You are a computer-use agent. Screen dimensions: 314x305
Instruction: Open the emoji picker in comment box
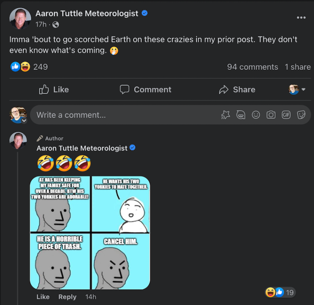point(256,115)
